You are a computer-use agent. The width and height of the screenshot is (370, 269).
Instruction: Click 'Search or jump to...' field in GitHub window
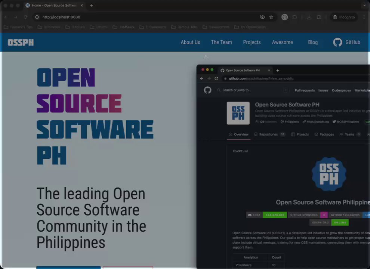[252, 90]
